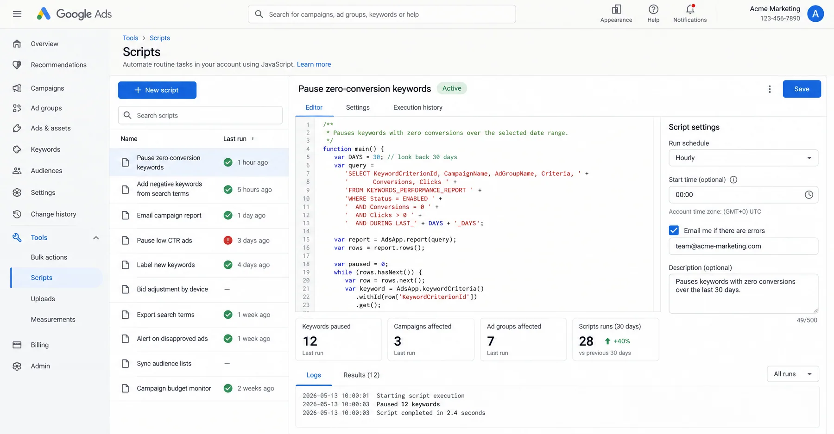Open Bulk actions under Tools

click(x=49, y=257)
